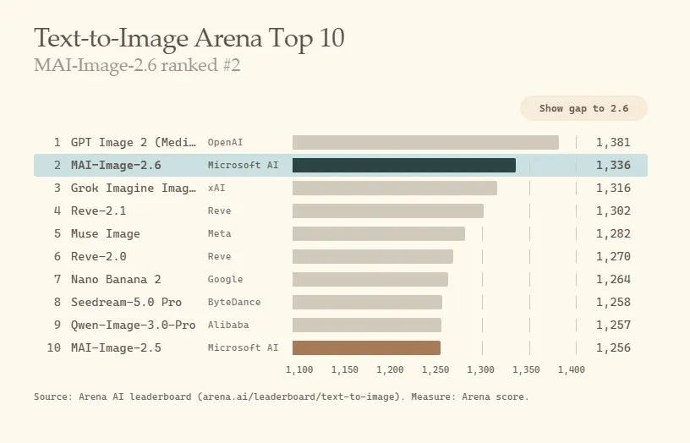This screenshot has width=690, height=443.
Task: Click the score value 1,381
Action: pos(613,143)
